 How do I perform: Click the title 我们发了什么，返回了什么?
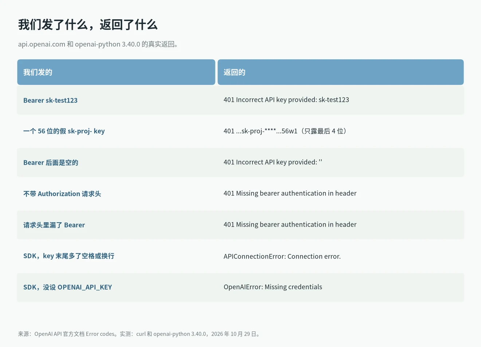pyautogui.click(x=88, y=25)
